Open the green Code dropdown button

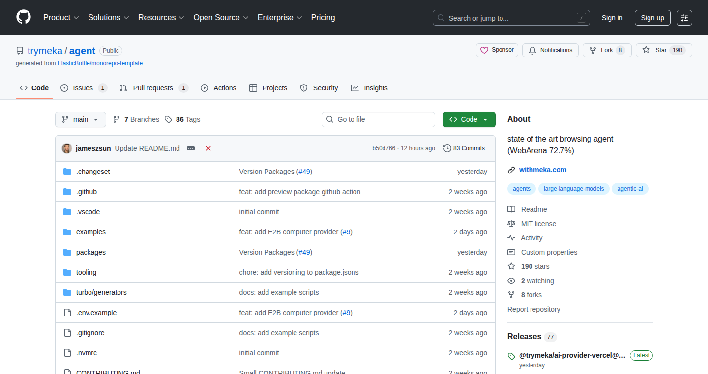[x=469, y=119]
